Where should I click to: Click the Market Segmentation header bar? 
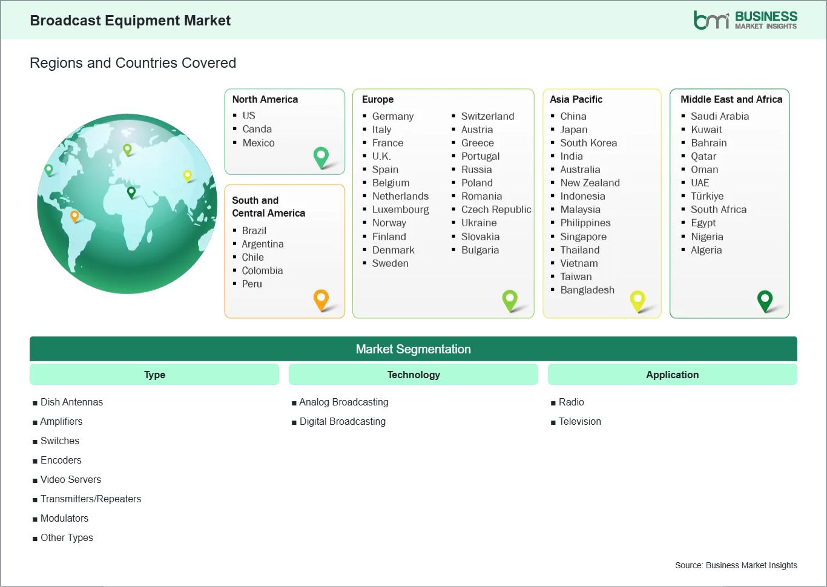413,349
